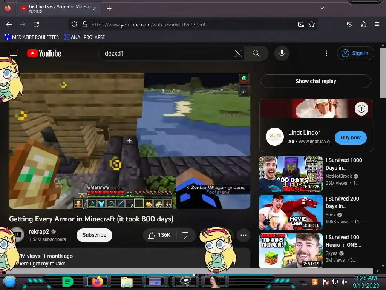Image resolution: width=386 pixels, height=290 pixels.
Task: Open the Firefox application hamburger menu
Action: coord(377,24)
